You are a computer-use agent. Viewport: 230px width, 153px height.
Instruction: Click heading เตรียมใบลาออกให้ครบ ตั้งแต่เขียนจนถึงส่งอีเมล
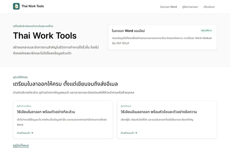coord(65,84)
